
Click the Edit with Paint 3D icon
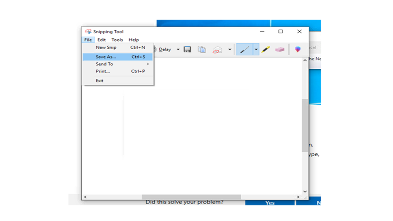click(x=297, y=50)
